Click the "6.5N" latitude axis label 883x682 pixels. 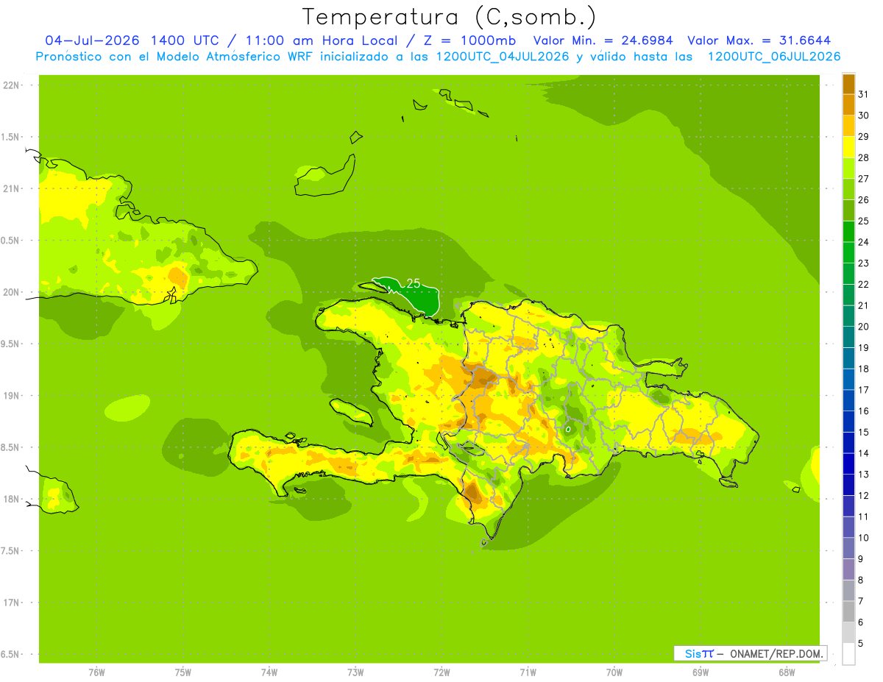[10, 654]
